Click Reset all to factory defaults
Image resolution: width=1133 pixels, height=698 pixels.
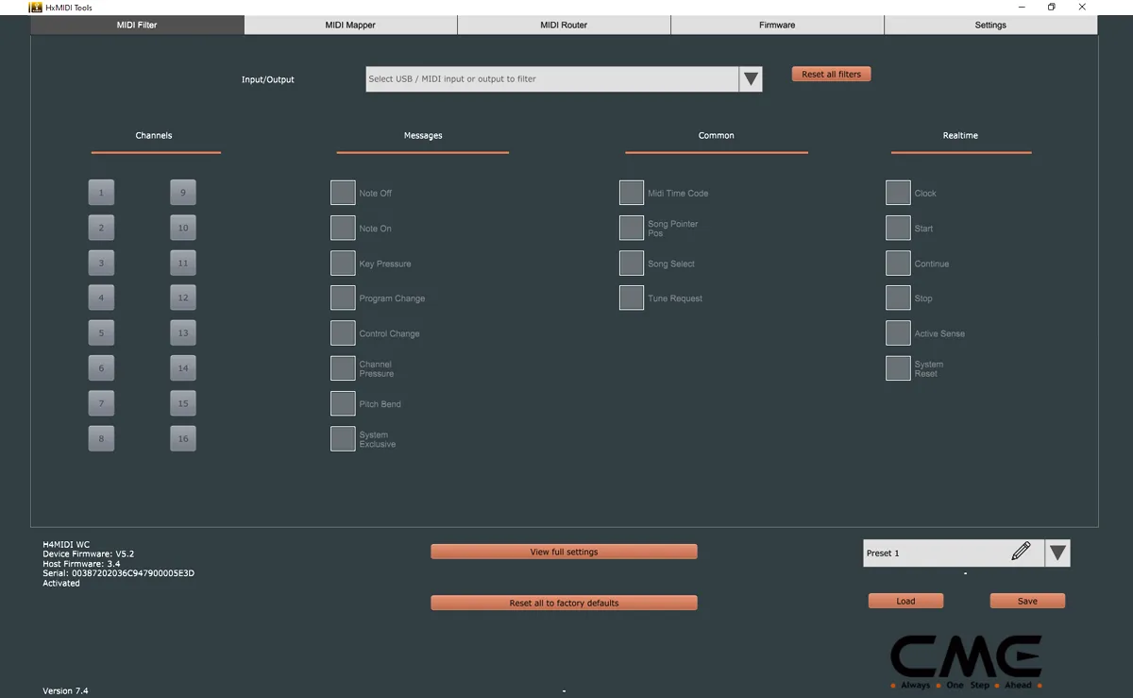[x=563, y=602]
